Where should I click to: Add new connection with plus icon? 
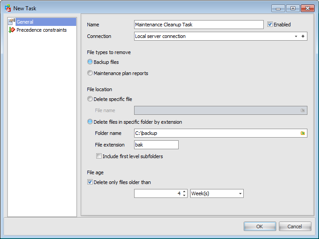(x=303, y=36)
